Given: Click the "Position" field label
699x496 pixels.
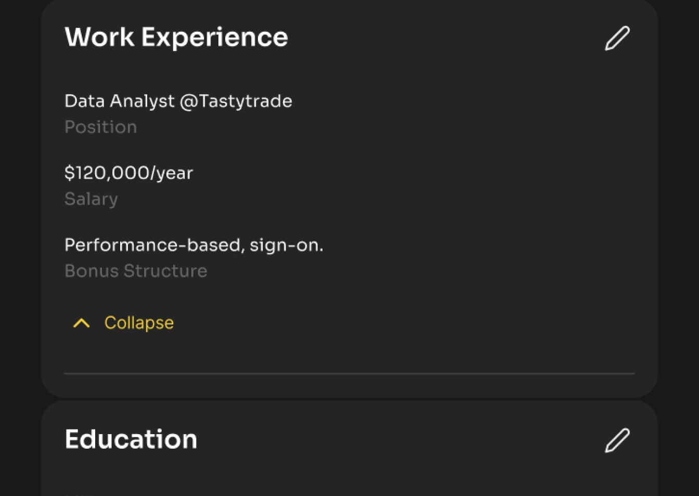Looking at the screenshot, I should [101, 127].
